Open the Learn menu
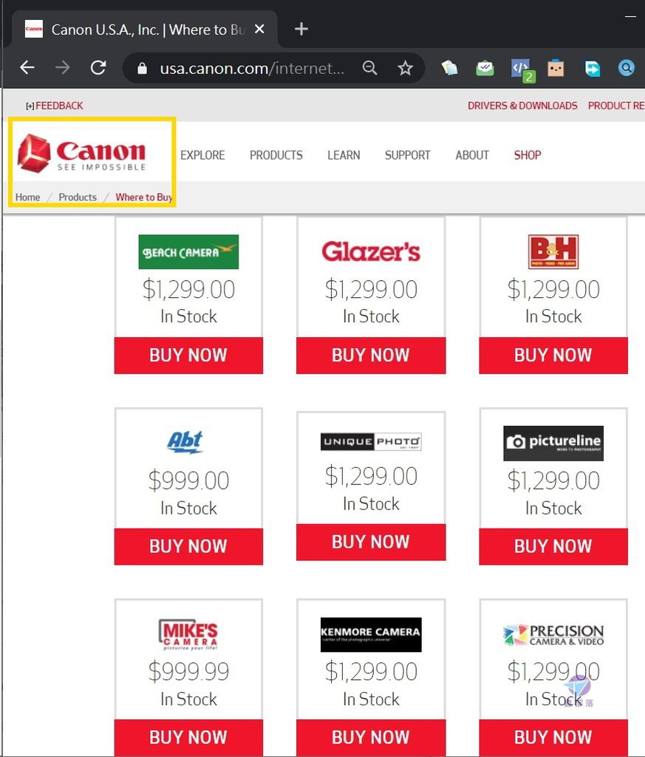 [344, 155]
